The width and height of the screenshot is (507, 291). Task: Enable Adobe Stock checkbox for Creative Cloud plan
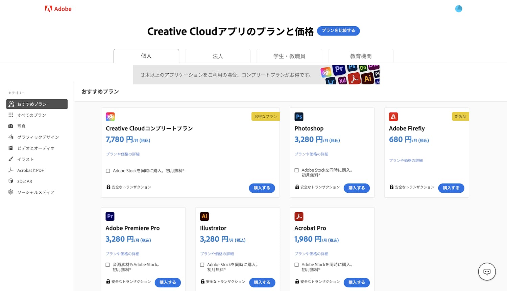(x=108, y=171)
